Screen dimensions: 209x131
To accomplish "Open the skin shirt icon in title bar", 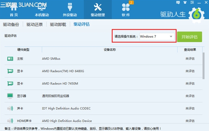I will [185, 3].
